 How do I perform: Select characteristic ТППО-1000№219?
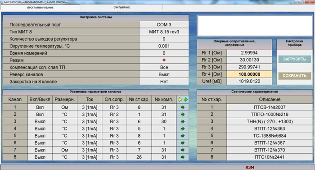(270, 115)
